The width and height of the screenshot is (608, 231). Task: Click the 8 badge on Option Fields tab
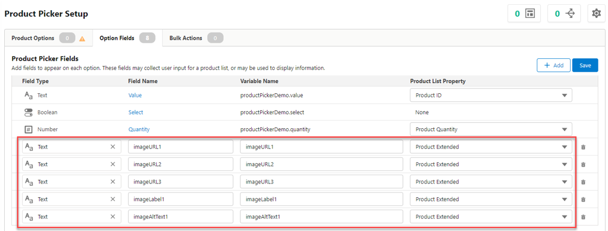pyautogui.click(x=147, y=38)
